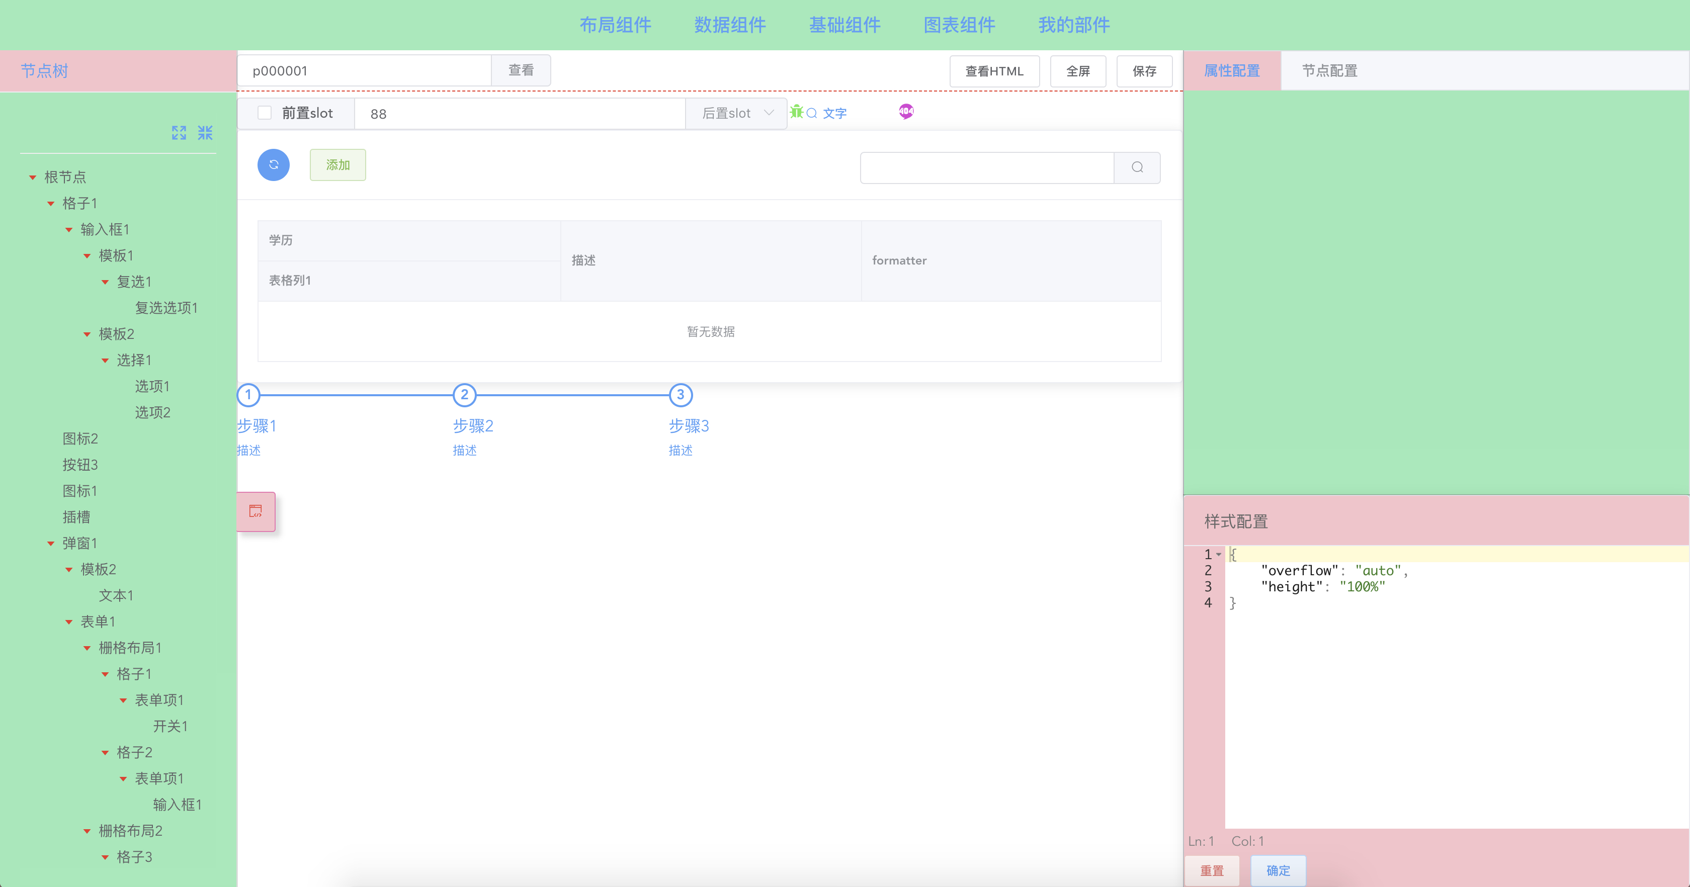Image resolution: width=1690 pixels, height=887 pixels.
Task: Click the 查看HTML button
Action: (x=994, y=71)
